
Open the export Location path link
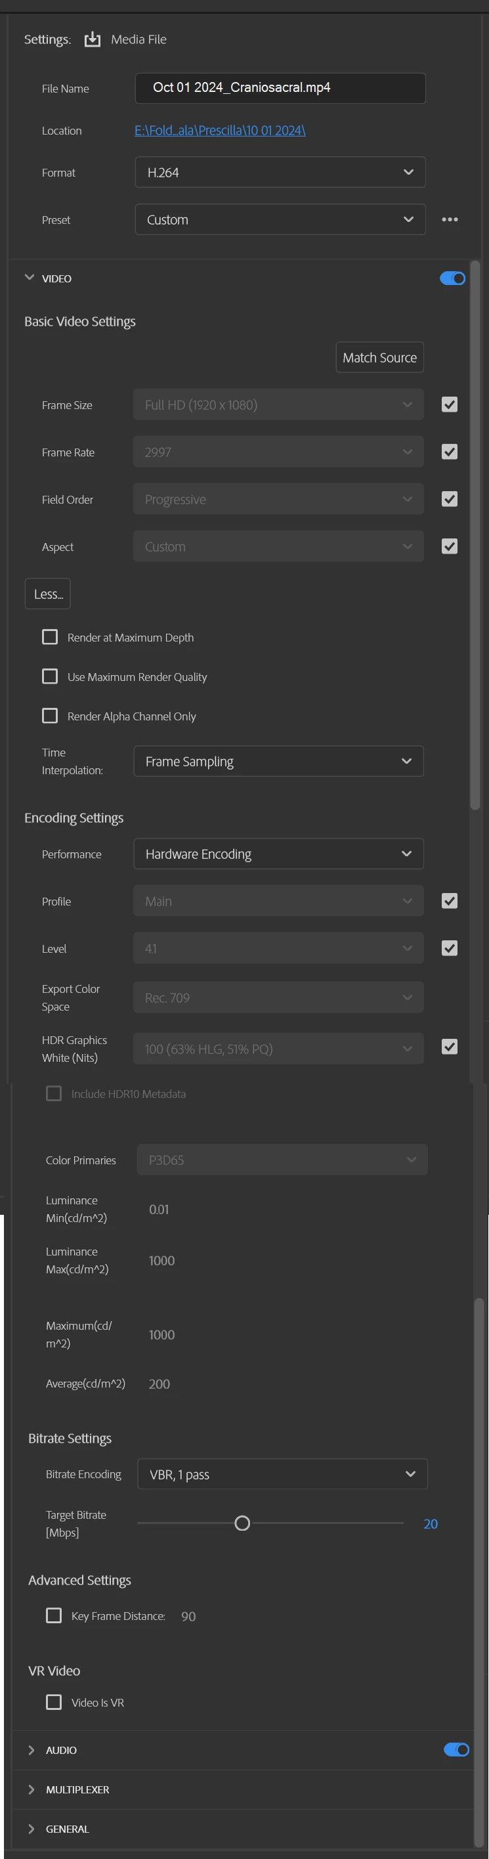[220, 131]
